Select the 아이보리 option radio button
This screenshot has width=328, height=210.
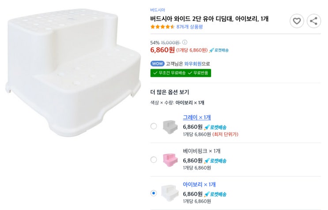[x=154, y=193]
